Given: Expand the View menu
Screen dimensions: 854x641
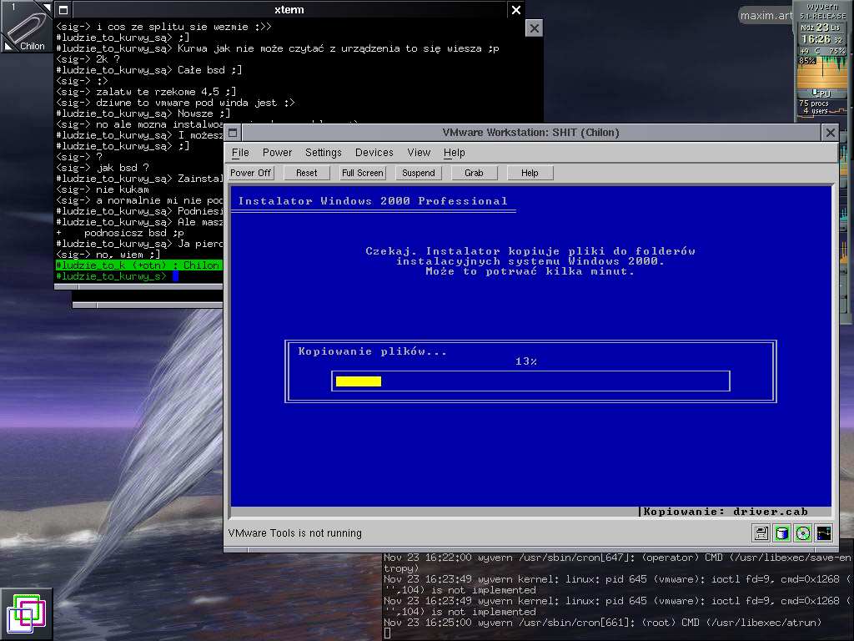Looking at the screenshot, I should (x=419, y=153).
